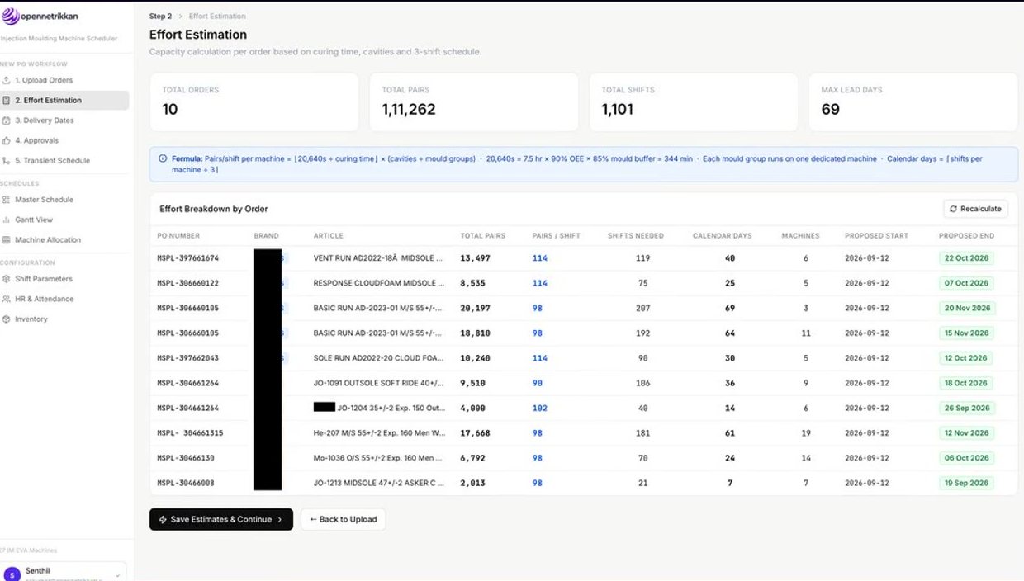Image resolution: width=1024 pixels, height=581 pixels.
Task: Click the Delivery Dates calendar icon
Action: (x=7, y=120)
